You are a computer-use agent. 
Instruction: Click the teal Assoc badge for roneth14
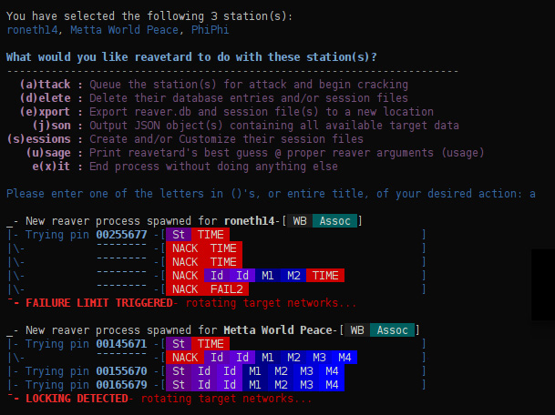(334, 221)
